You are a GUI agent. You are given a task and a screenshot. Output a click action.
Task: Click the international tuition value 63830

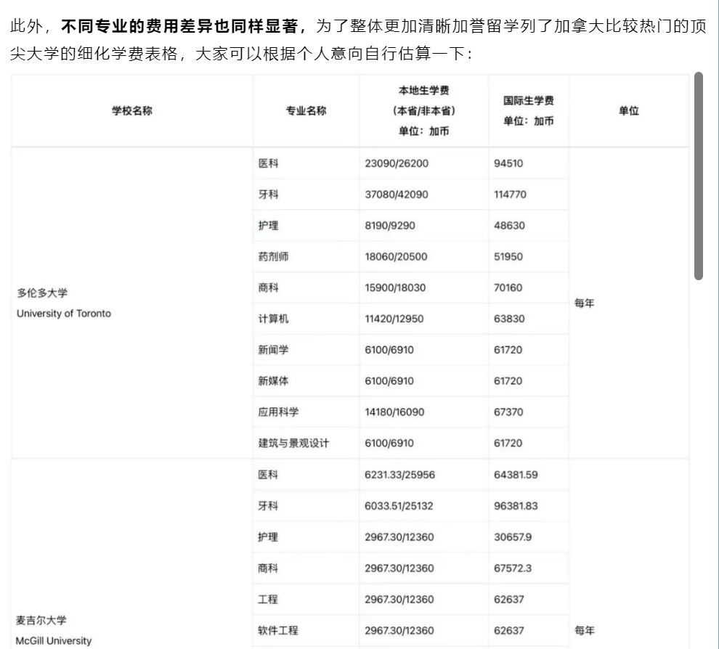pos(509,319)
